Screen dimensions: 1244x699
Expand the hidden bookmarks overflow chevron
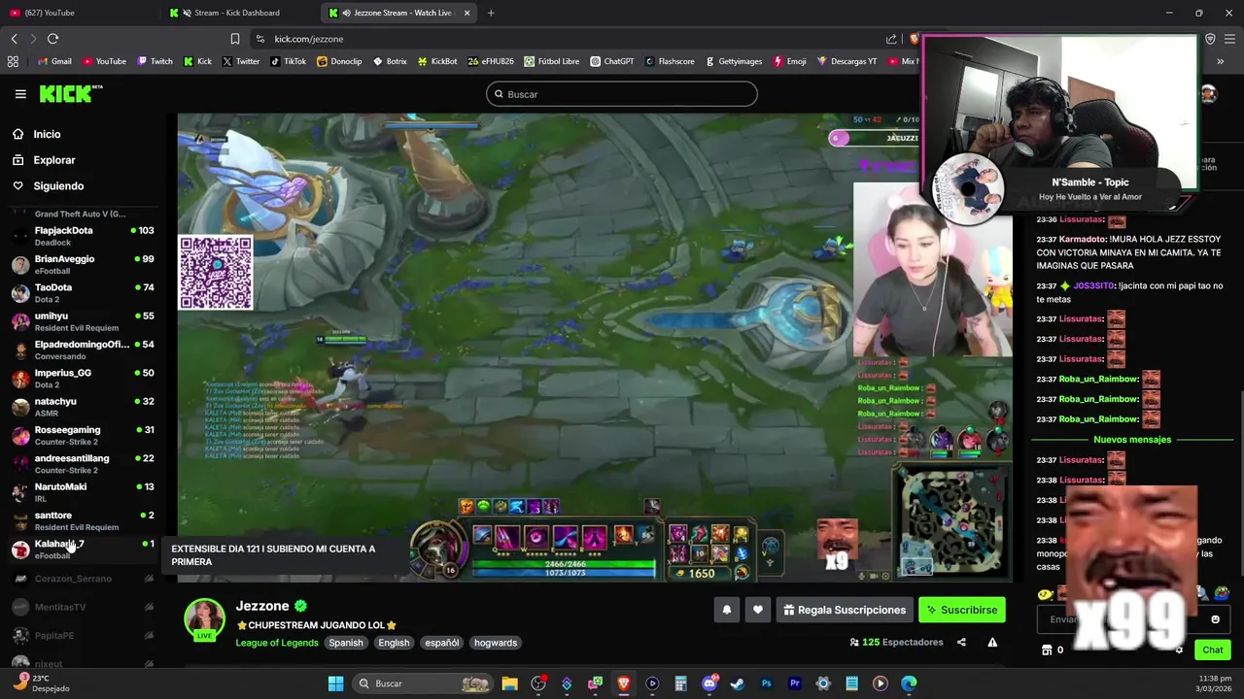click(1220, 61)
